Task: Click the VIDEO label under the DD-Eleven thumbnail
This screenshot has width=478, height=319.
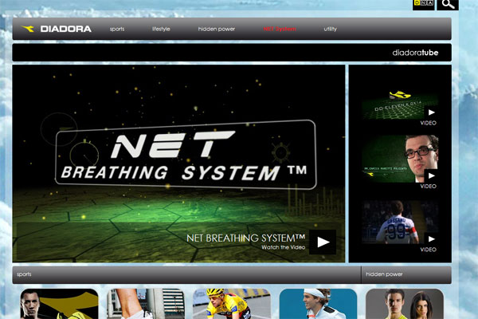Action: (429, 123)
